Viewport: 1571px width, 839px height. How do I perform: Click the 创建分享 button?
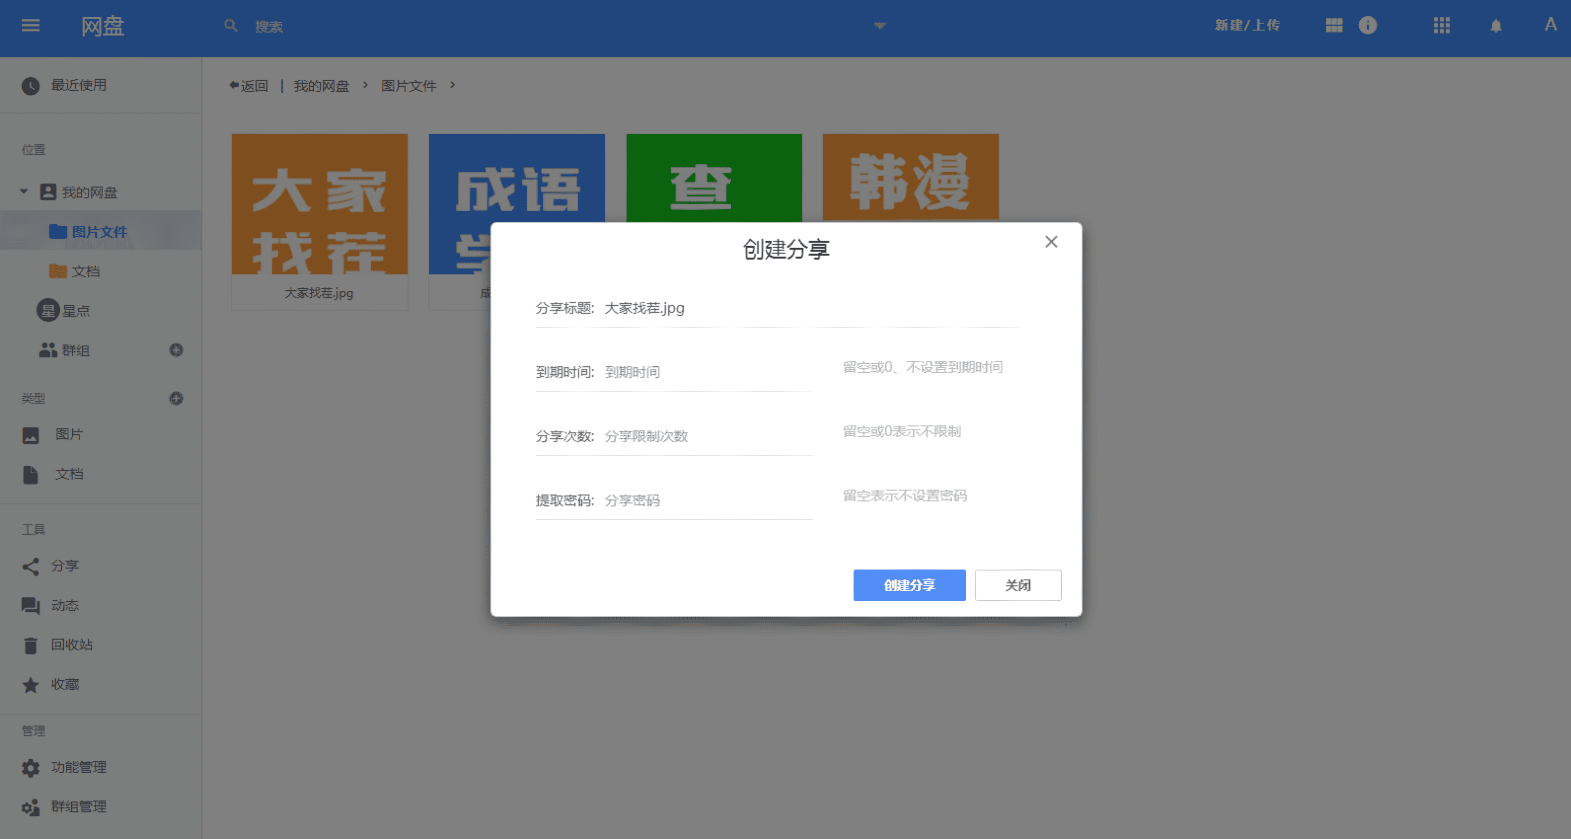909,585
